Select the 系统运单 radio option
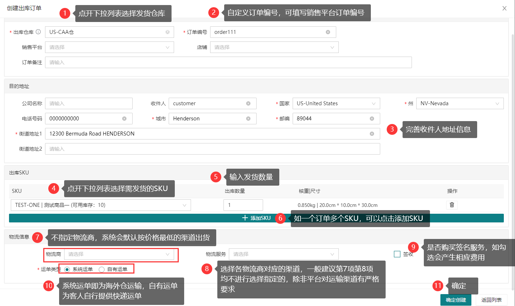This screenshot has width=515, height=306. (x=67, y=270)
